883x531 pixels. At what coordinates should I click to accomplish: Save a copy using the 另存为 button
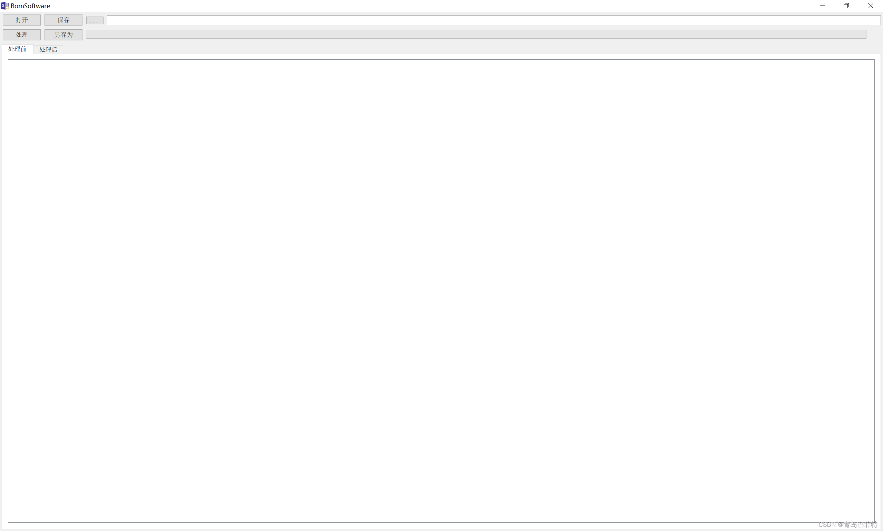click(x=63, y=35)
